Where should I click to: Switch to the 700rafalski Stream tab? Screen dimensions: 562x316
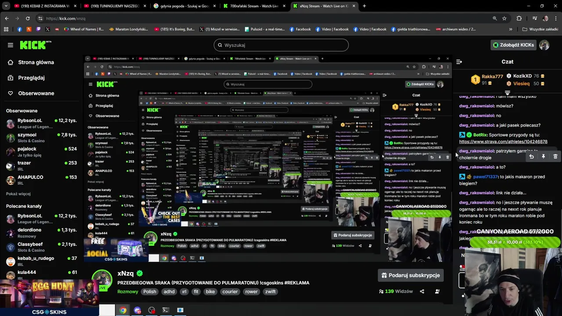click(254, 6)
